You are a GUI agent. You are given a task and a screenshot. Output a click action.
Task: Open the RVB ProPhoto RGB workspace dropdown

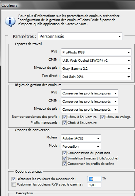[96, 52]
